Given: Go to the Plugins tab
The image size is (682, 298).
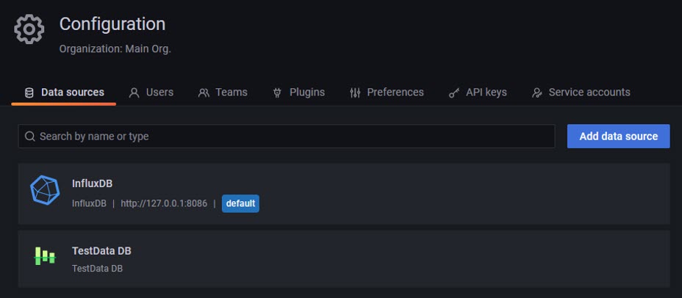Looking at the screenshot, I should 299,92.
